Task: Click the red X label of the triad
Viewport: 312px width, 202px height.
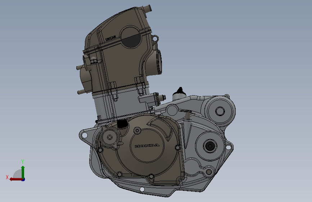Action: pos(7,177)
